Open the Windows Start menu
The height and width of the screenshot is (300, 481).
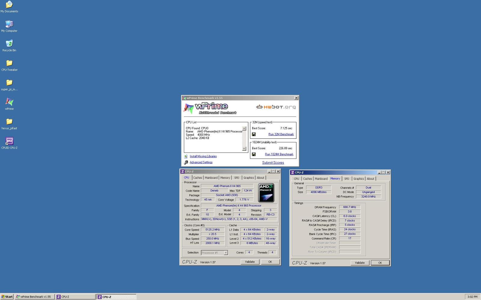7,297
